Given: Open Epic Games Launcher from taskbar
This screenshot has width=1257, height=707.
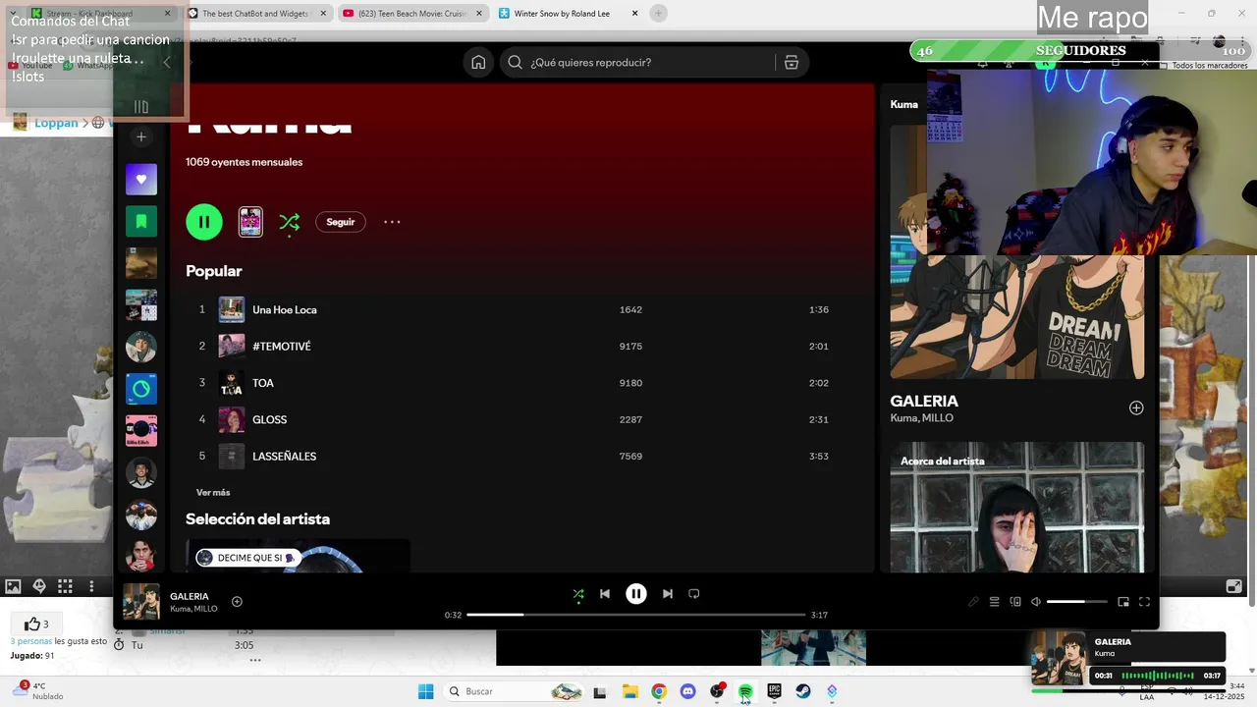Looking at the screenshot, I should [x=774, y=691].
